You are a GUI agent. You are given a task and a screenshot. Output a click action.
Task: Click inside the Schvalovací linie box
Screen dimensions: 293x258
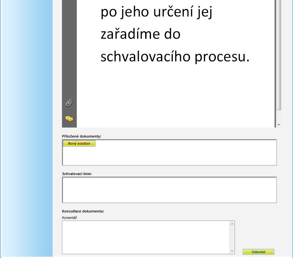tap(169, 190)
